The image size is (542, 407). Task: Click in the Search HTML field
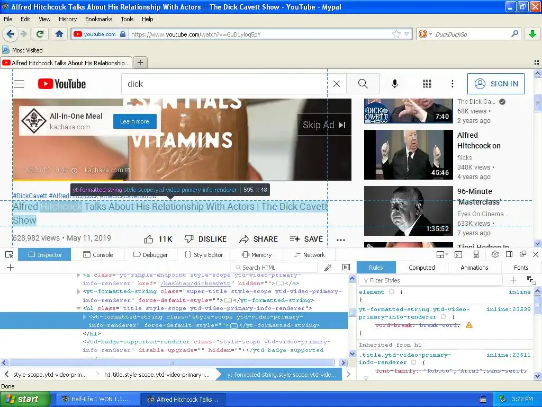(275, 268)
